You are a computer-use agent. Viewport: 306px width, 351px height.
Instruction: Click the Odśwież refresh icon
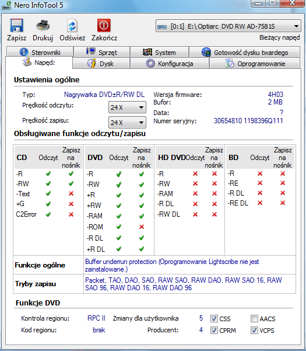(72, 26)
